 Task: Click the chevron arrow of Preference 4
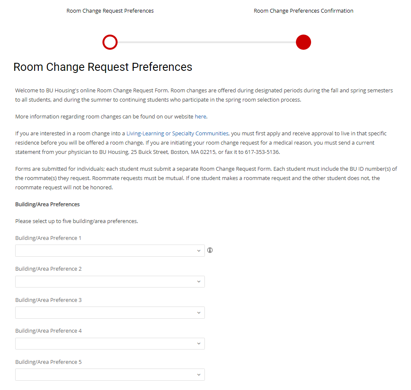(199, 344)
